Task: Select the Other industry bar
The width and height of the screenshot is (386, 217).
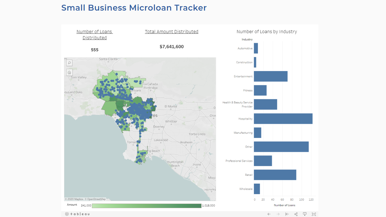Action: click(x=281, y=147)
